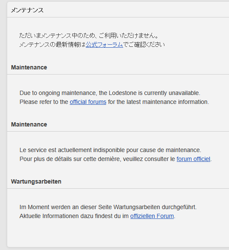Image resolution: width=229 pixels, height=250 pixels.
Task: Click the メンテナンス heading at top
Action: [x=27, y=10]
